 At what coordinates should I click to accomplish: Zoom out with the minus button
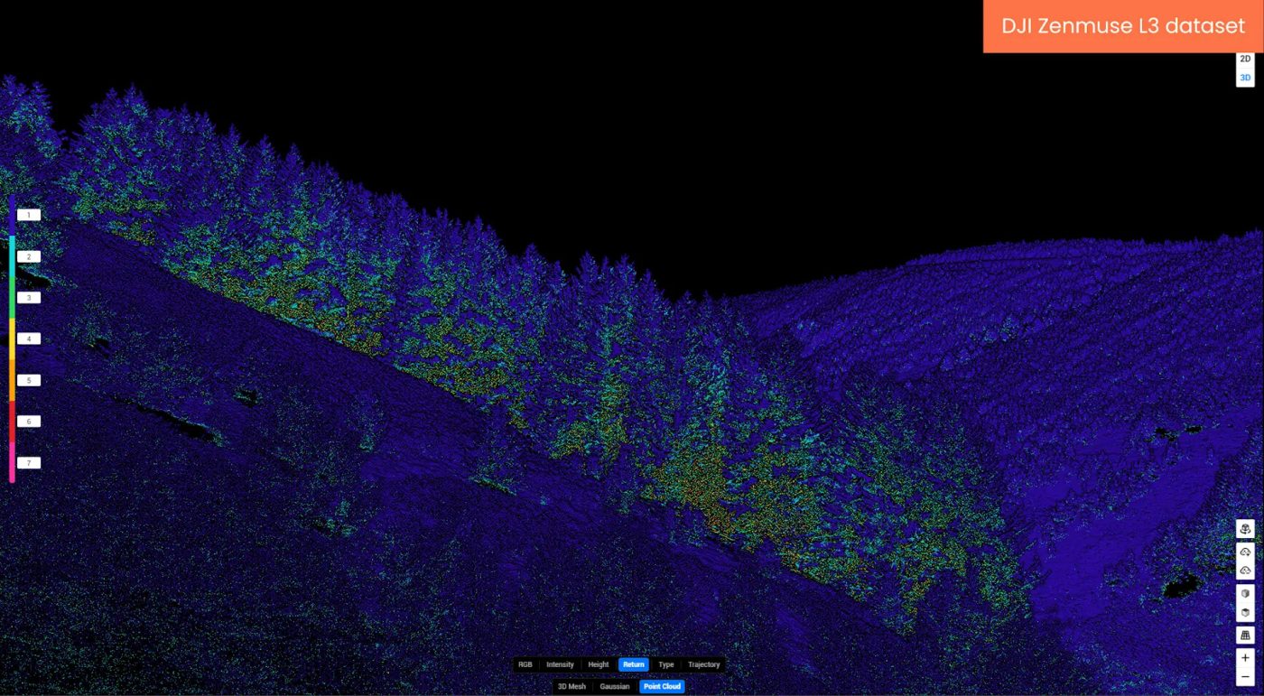point(1245,677)
